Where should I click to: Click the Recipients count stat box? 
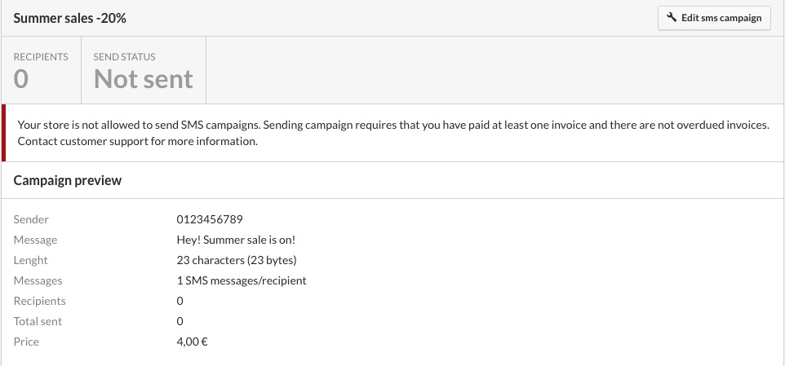41,70
